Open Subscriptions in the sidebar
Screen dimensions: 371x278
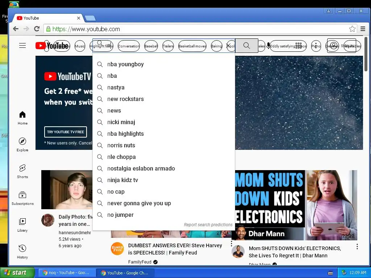(x=22, y=198)
